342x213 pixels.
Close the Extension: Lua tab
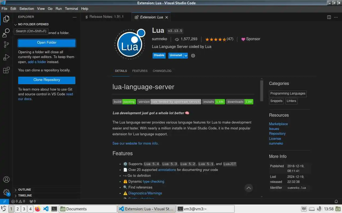[x=166, y=17]
